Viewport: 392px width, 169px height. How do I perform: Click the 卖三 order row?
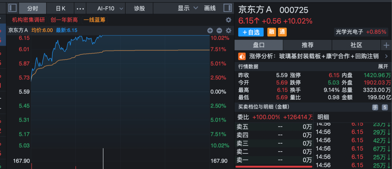click(x=274, y=144)
